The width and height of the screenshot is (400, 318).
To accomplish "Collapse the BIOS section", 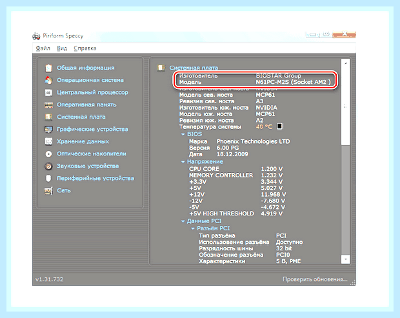I will point(183,134).
